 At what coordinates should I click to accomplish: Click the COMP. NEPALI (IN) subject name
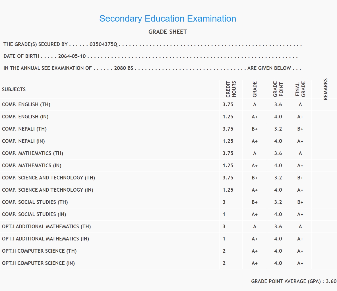click(x=23, y=141)
